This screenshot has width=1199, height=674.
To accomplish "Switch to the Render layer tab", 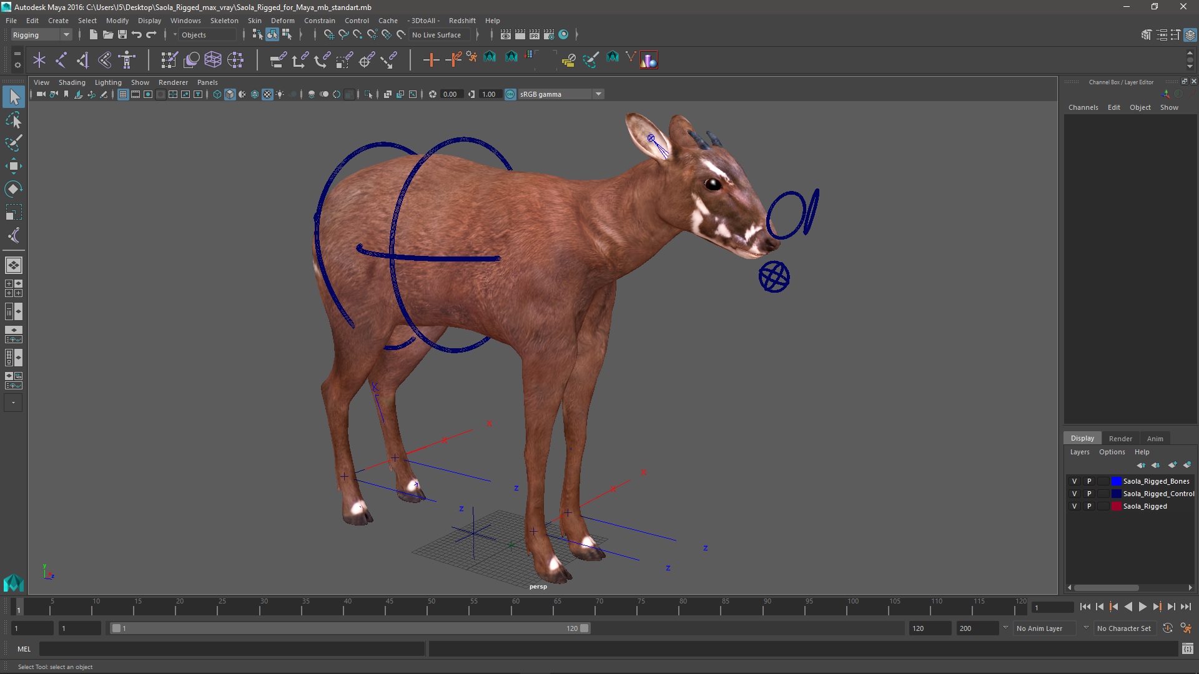I will point(1120,438).
